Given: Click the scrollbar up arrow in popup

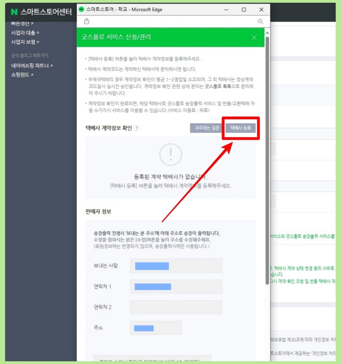Looking at the screenshot, I should point(267,33).
